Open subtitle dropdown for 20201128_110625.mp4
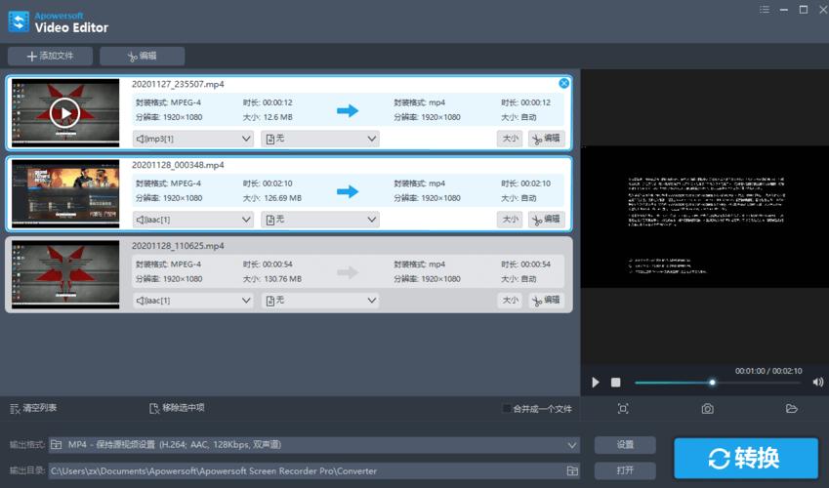Viewport: 829px width, 488px height. [x=320, y=301]
